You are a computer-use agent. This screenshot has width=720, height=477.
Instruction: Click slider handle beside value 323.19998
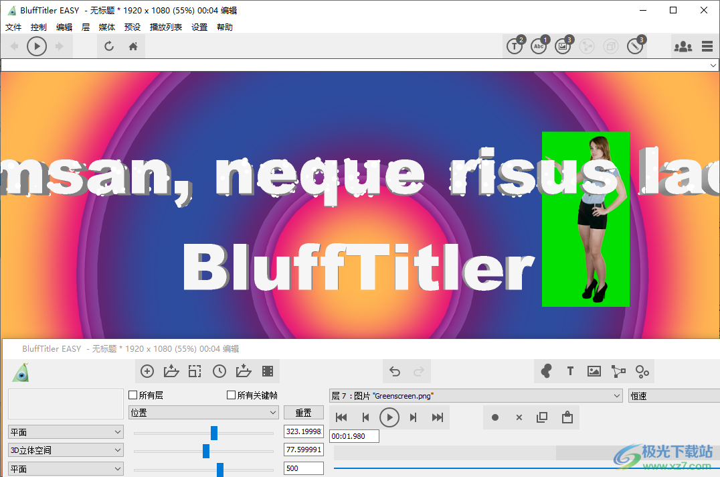click(214, 433)
